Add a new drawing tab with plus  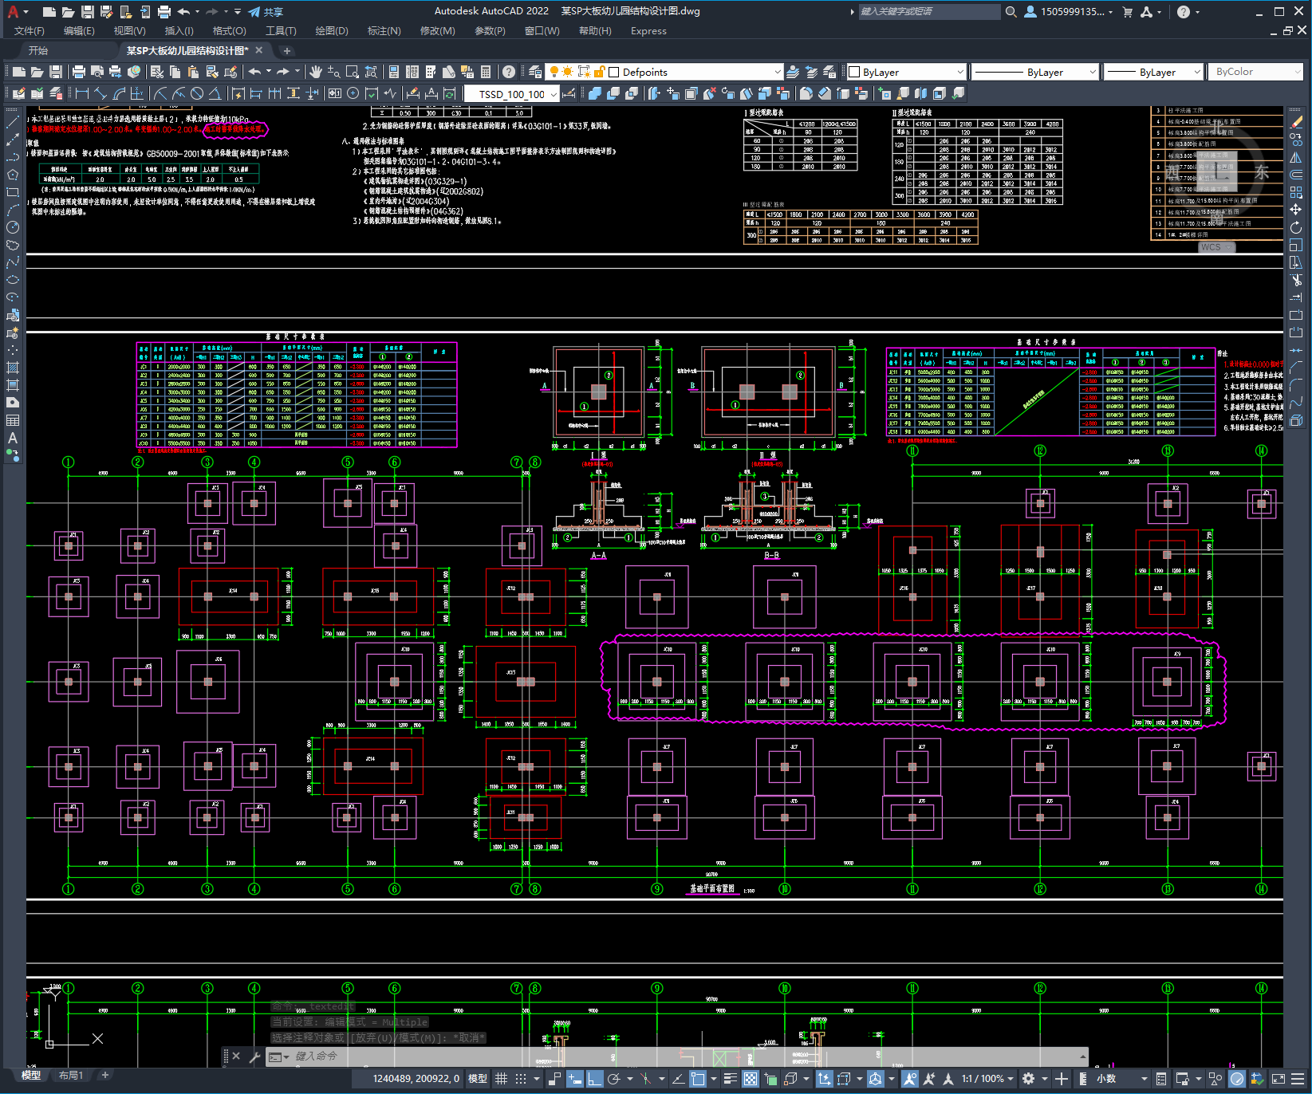[x=287, y=51]
